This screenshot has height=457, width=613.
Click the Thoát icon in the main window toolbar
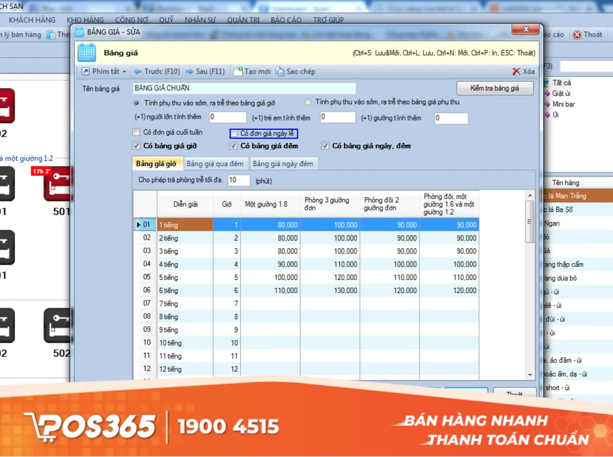click(577, 34)
